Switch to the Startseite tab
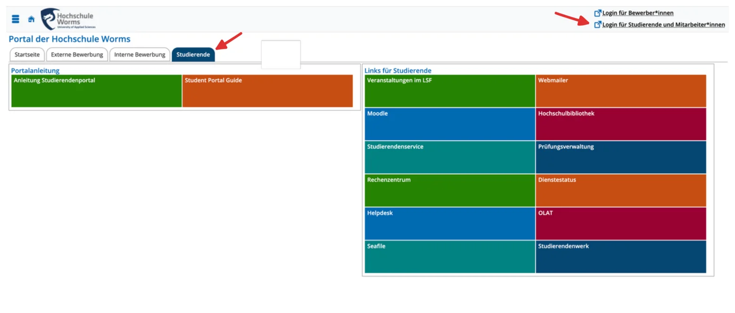Screen dimensions: 735x313 (x=27, y=55)
